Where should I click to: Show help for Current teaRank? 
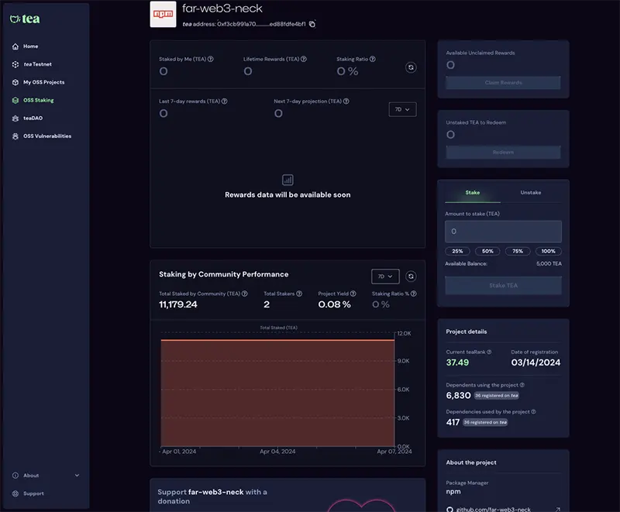coord(489,352)
